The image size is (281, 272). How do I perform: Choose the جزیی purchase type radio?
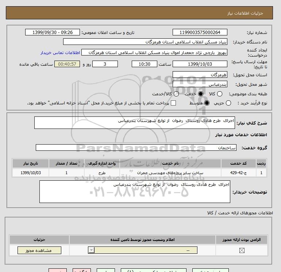coord(228,103)
